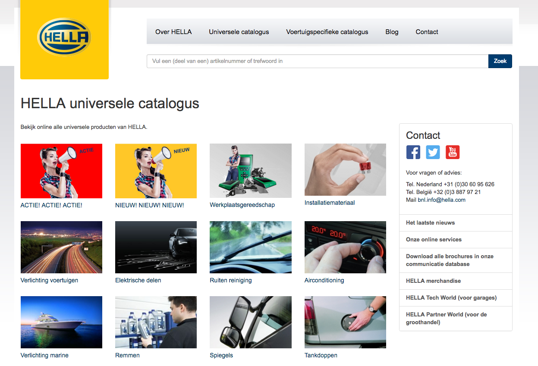This screenshot has height=366, width=538.
Task: Open the Airconditioning category image
Action: (x=345, y=247)
